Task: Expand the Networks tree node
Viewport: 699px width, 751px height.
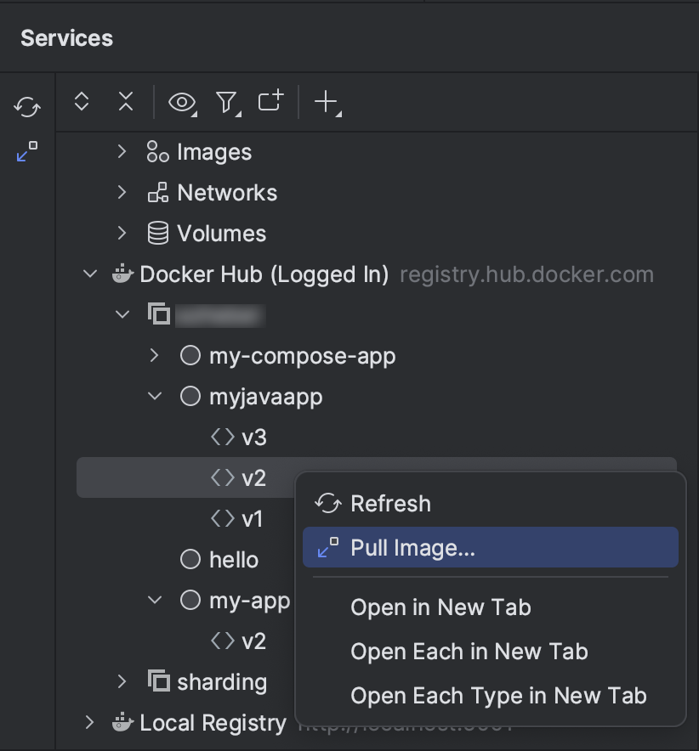Action: pos(122,192)
